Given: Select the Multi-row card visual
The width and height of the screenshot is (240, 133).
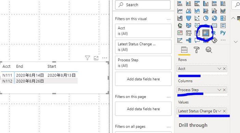Looking at the screenshot, I should (x=223, y=25).
